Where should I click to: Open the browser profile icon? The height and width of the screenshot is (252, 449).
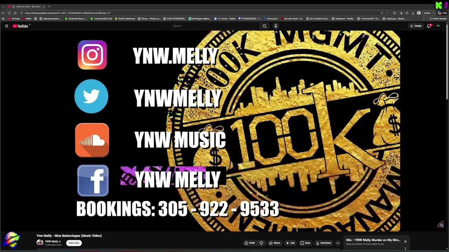coord(419,13)
